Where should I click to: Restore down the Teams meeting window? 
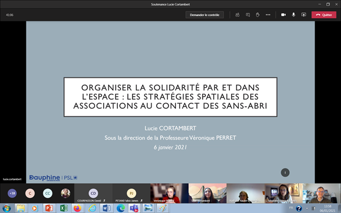pos(328,5)
